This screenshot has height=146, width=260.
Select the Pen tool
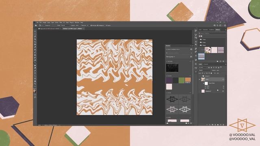pos(35,71)
